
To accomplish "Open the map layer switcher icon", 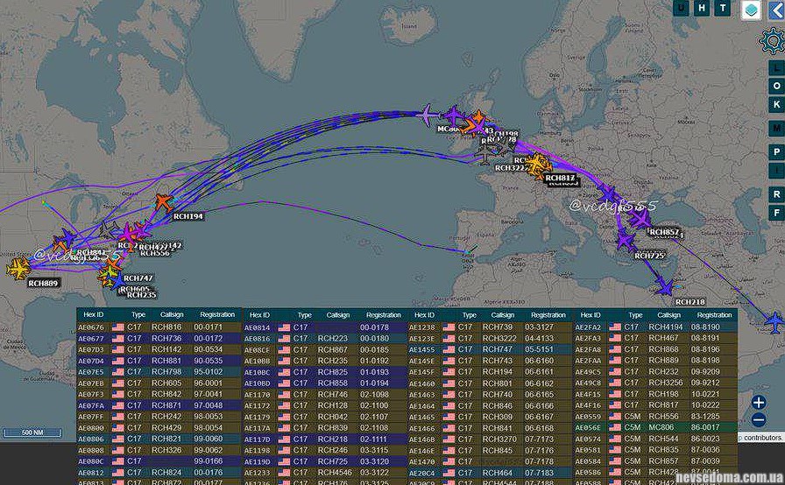I will click(x=750, y=9).
